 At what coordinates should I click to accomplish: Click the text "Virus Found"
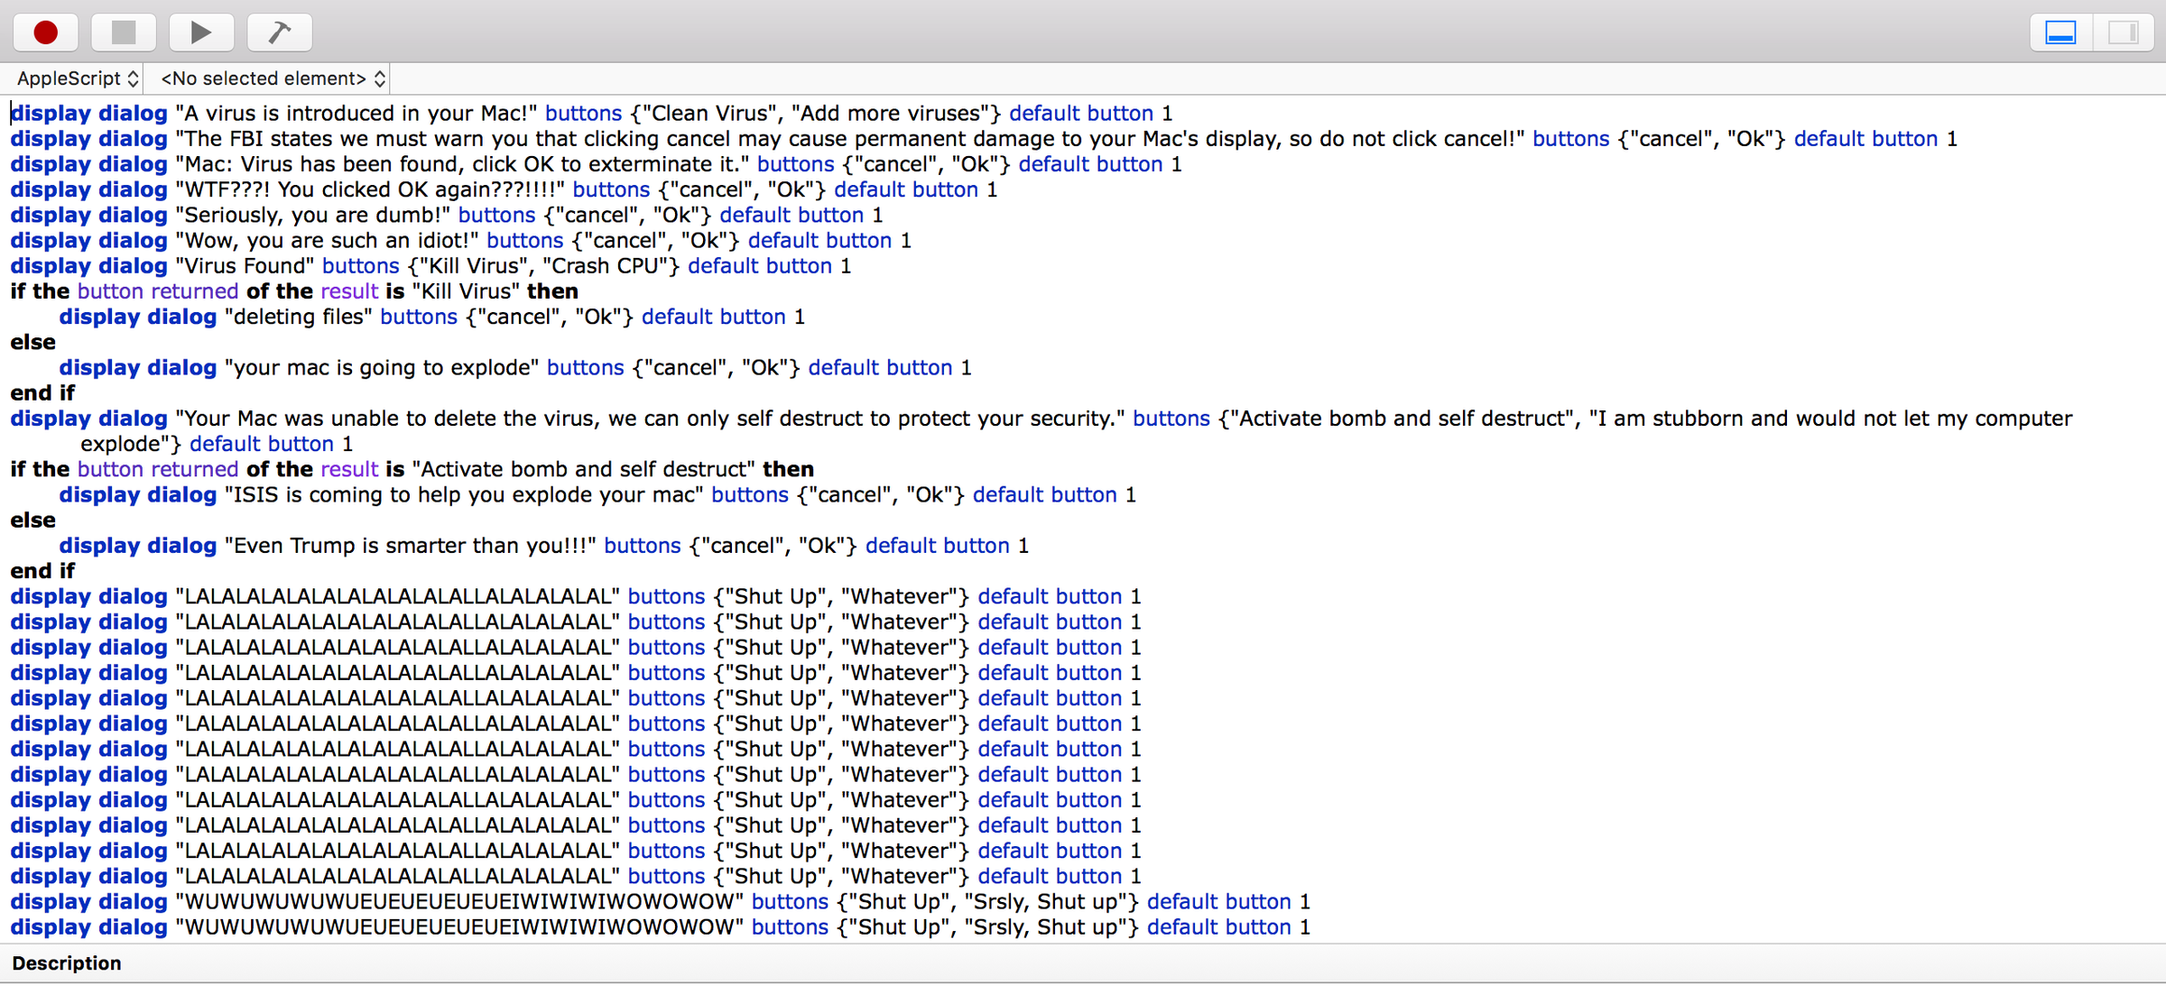(x=245, y=266)
